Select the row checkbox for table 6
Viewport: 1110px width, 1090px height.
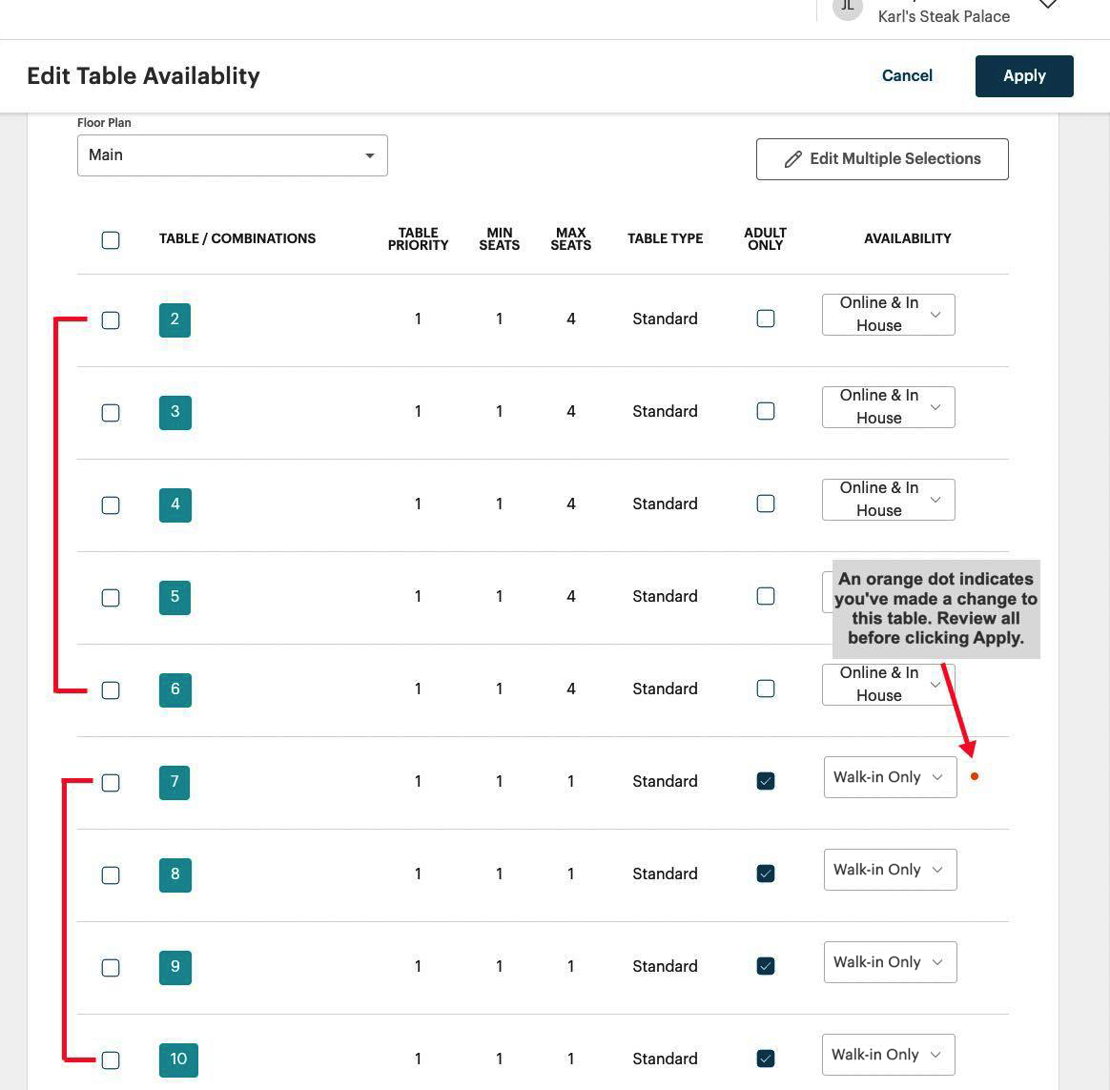coord(111,690)
